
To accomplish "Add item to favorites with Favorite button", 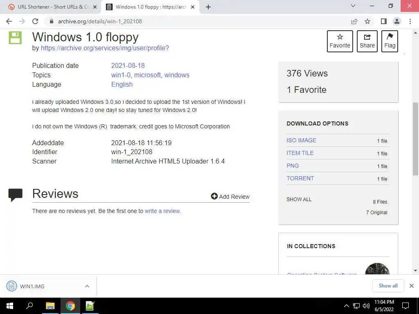I will (340, 41).
